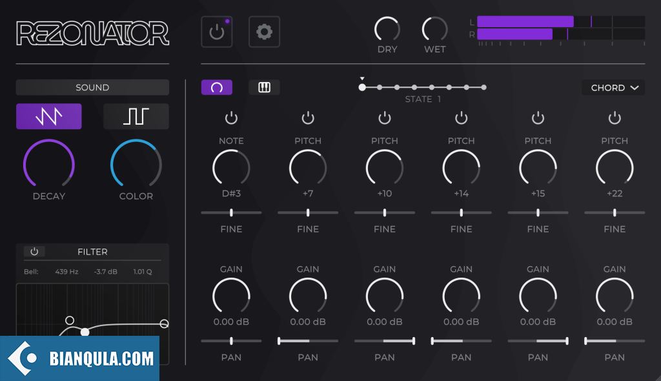Image resolution: width=661 pixels, height=381 pixels.
Task: Click the PAN slider in the +22 column
Action: point(615,341)
